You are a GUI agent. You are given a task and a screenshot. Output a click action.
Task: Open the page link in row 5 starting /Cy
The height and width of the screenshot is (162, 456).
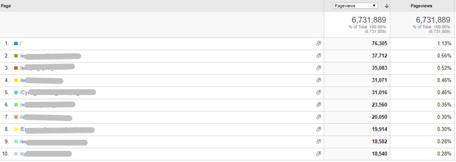click(58, 92)
